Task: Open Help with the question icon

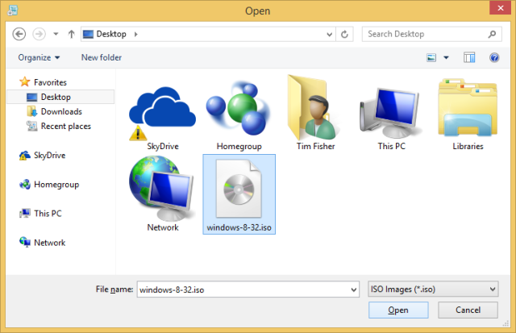Action: [494, 58]
